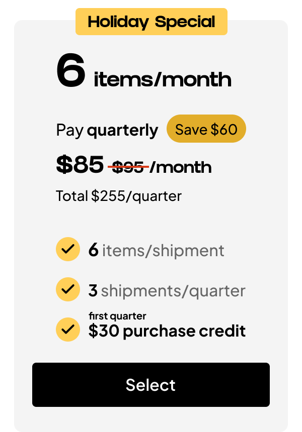Click the crossed-out $95 price
The image size is (302, 432).
pos(128,167)
